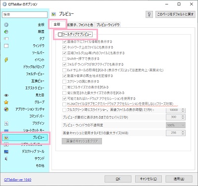Open QTTabBar ver 1040 link
The height and width of the screenshot is (186, 198).
coord(18,180)
